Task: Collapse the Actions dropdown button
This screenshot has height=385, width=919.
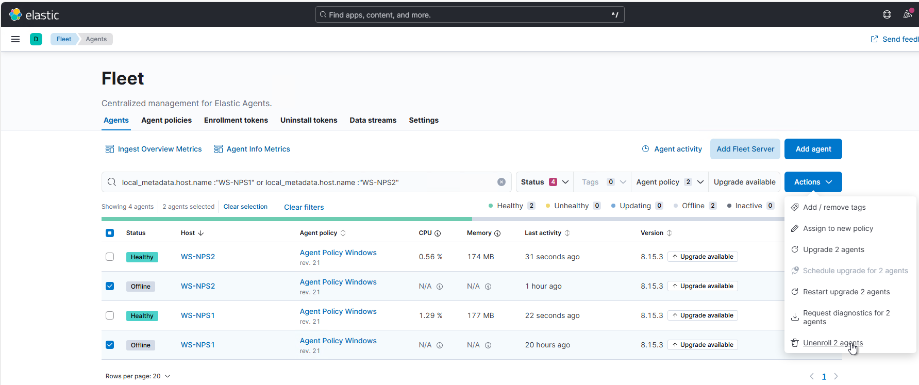Action: (x=813, y=182)
